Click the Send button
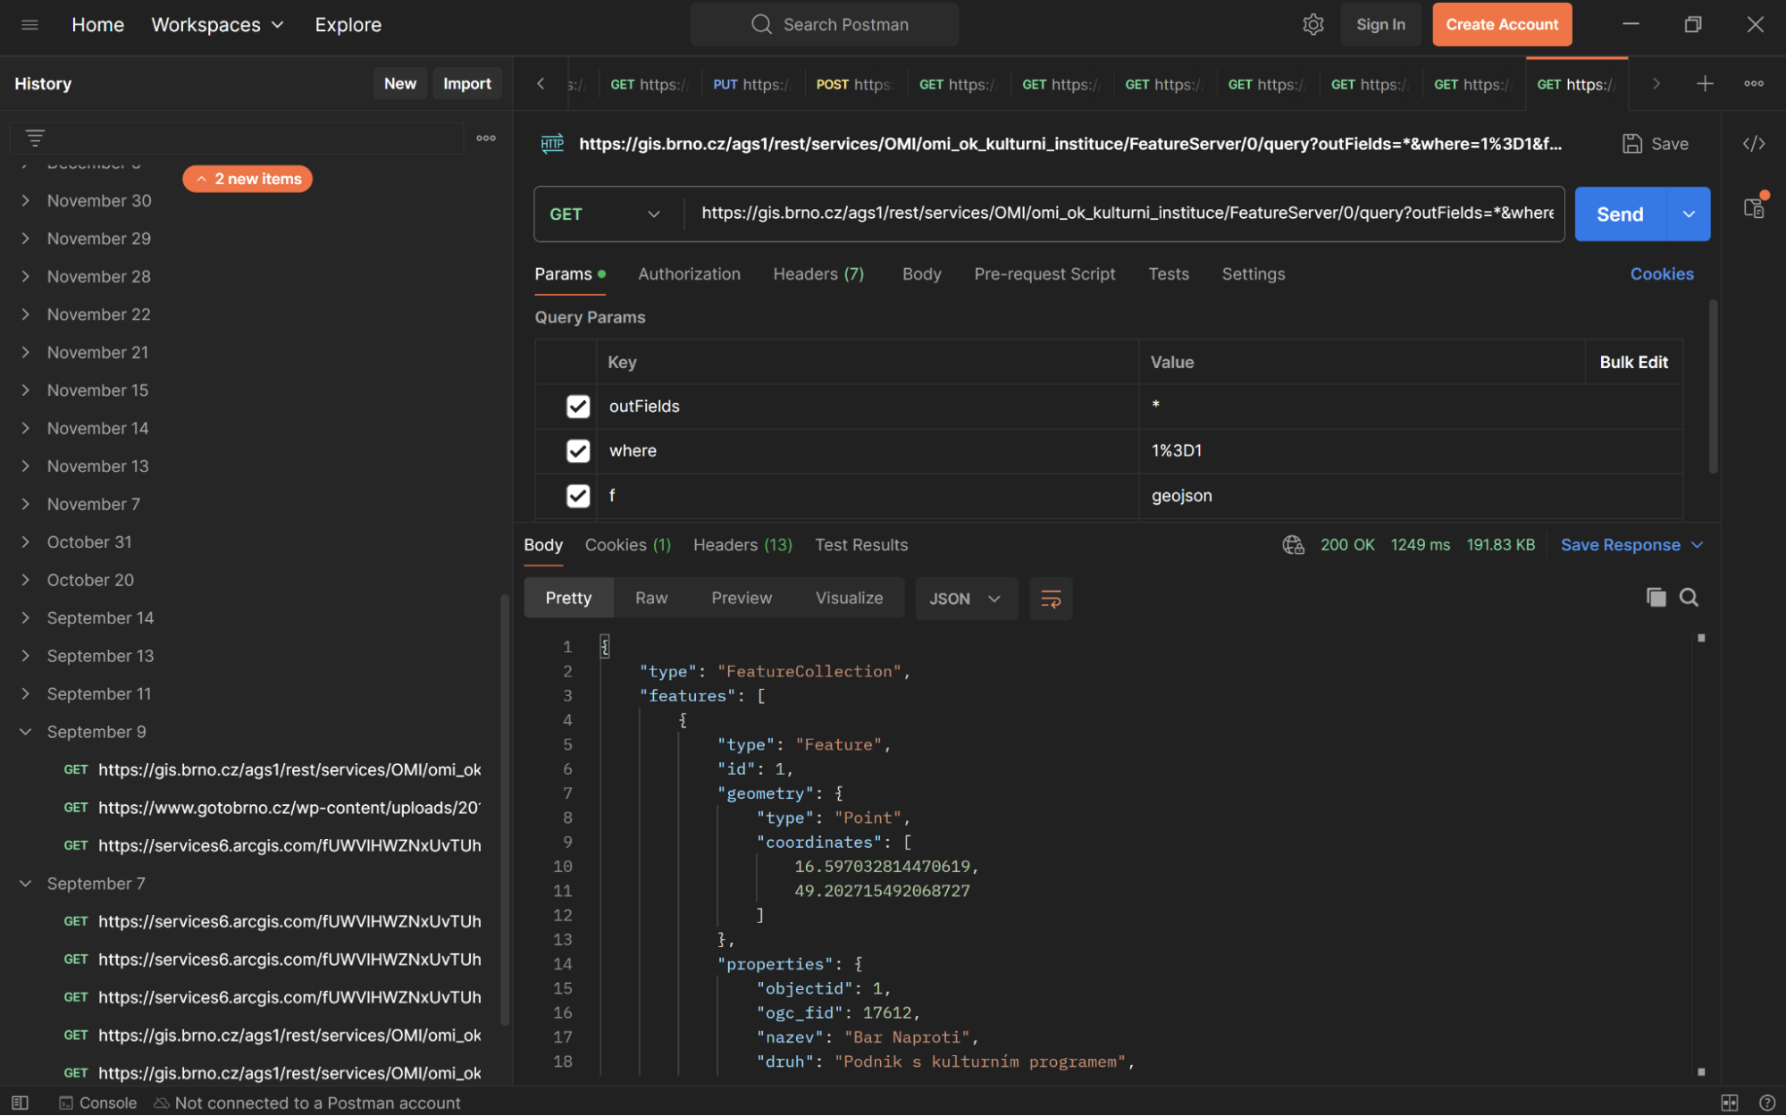The height and width of the screenshot is (1116, 1786). 1620,214
